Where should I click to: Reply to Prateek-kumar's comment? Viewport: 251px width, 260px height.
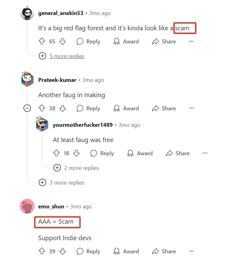[89, 108]
